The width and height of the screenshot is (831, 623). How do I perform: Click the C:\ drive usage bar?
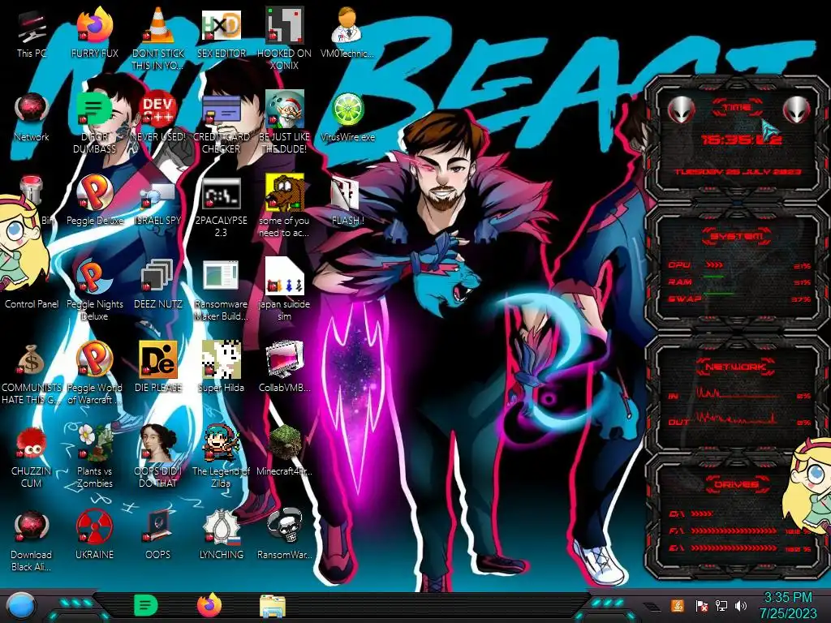pos(703,513)
